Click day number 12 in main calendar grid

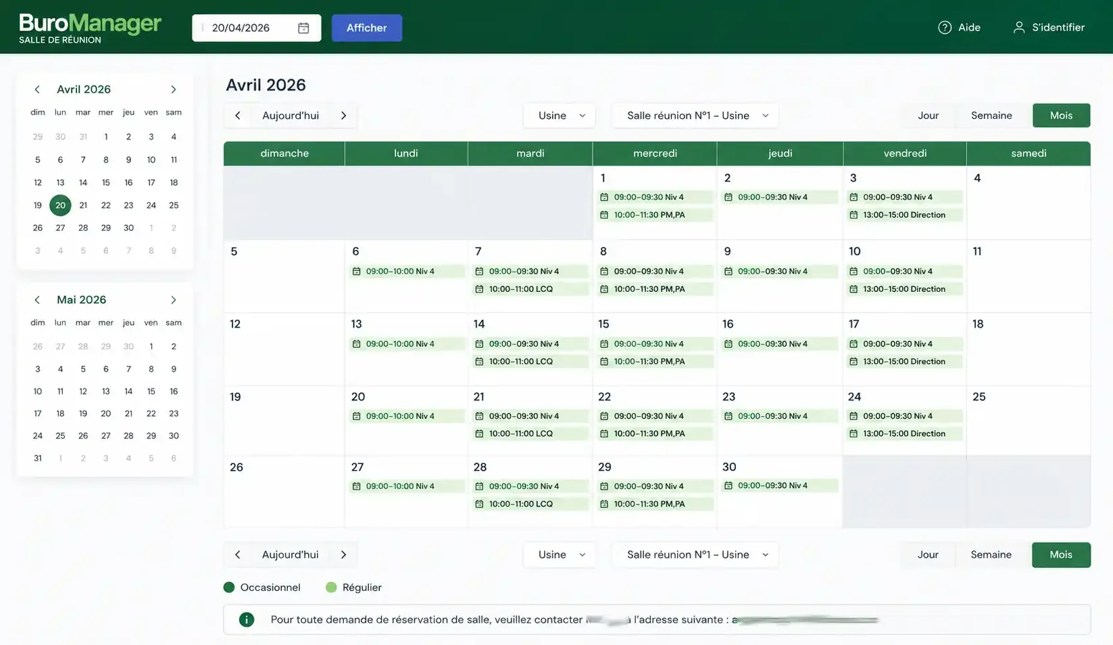(235, 324)
